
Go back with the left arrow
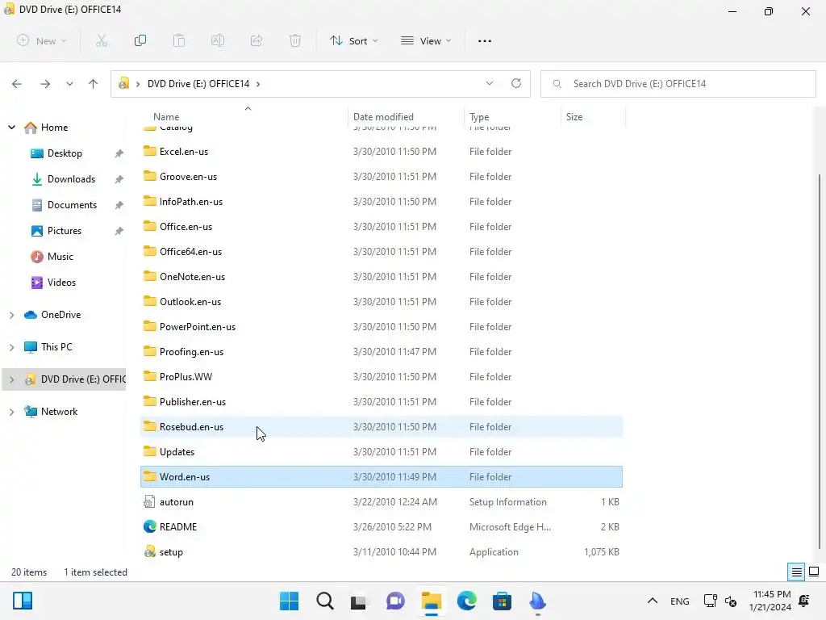point(17,84)
